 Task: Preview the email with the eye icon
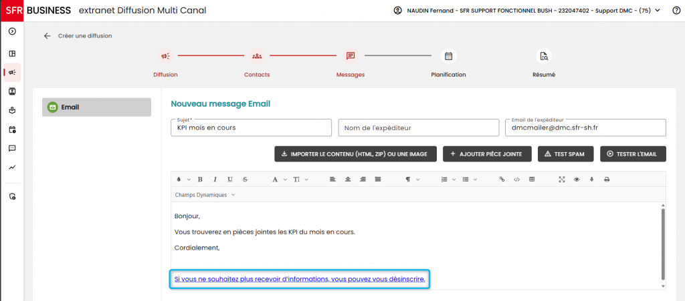click(577, 180)
